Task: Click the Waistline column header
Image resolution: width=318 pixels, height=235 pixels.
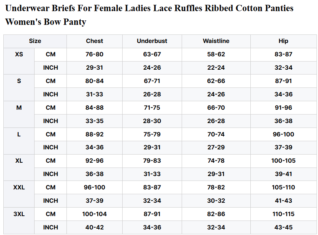Action: coord(216,41)
